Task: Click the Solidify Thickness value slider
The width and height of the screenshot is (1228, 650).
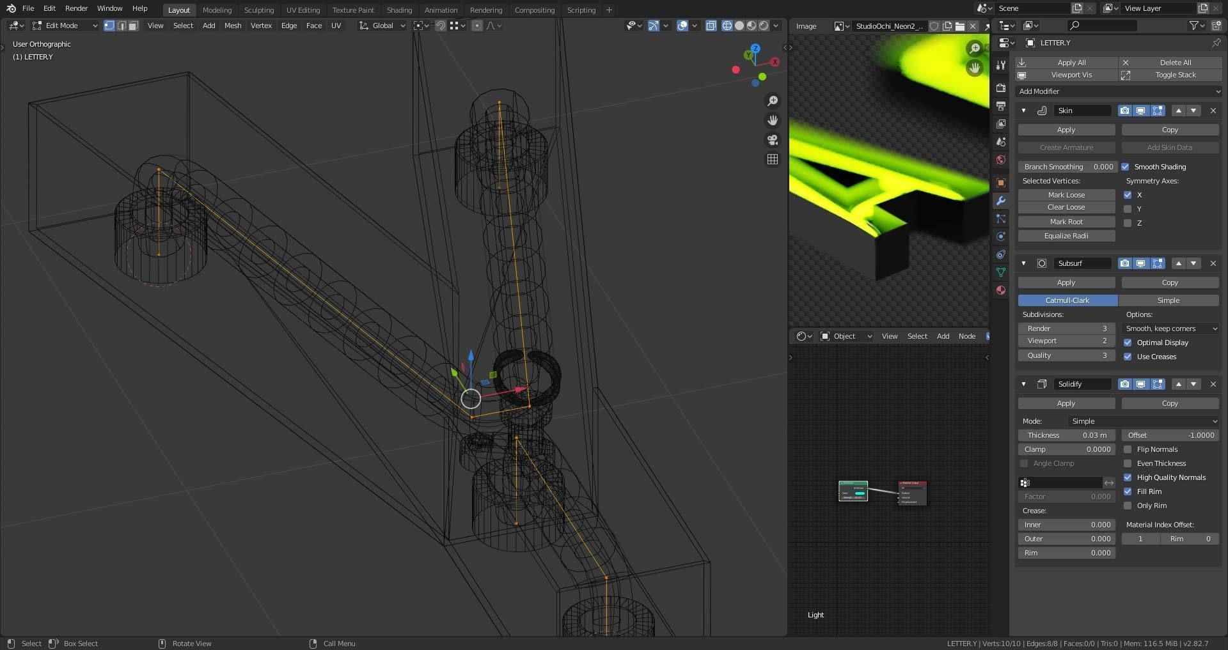Action: 1066,435
